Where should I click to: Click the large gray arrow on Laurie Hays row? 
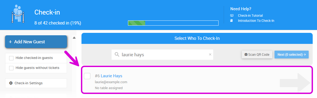pyautogui.click(x=295, y=83)
